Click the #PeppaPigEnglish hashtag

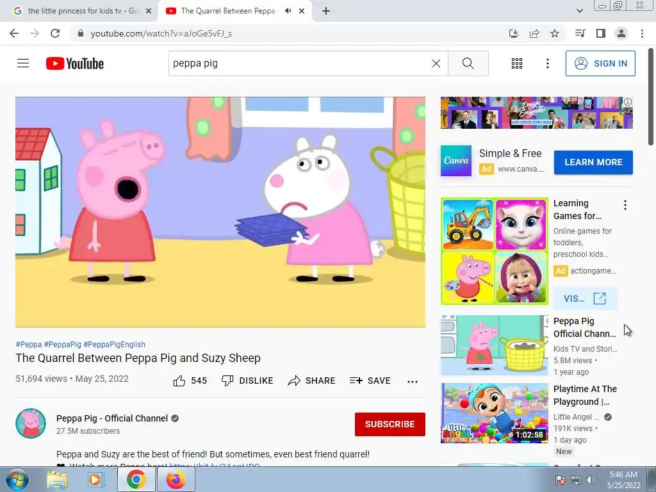click(114, 344)
